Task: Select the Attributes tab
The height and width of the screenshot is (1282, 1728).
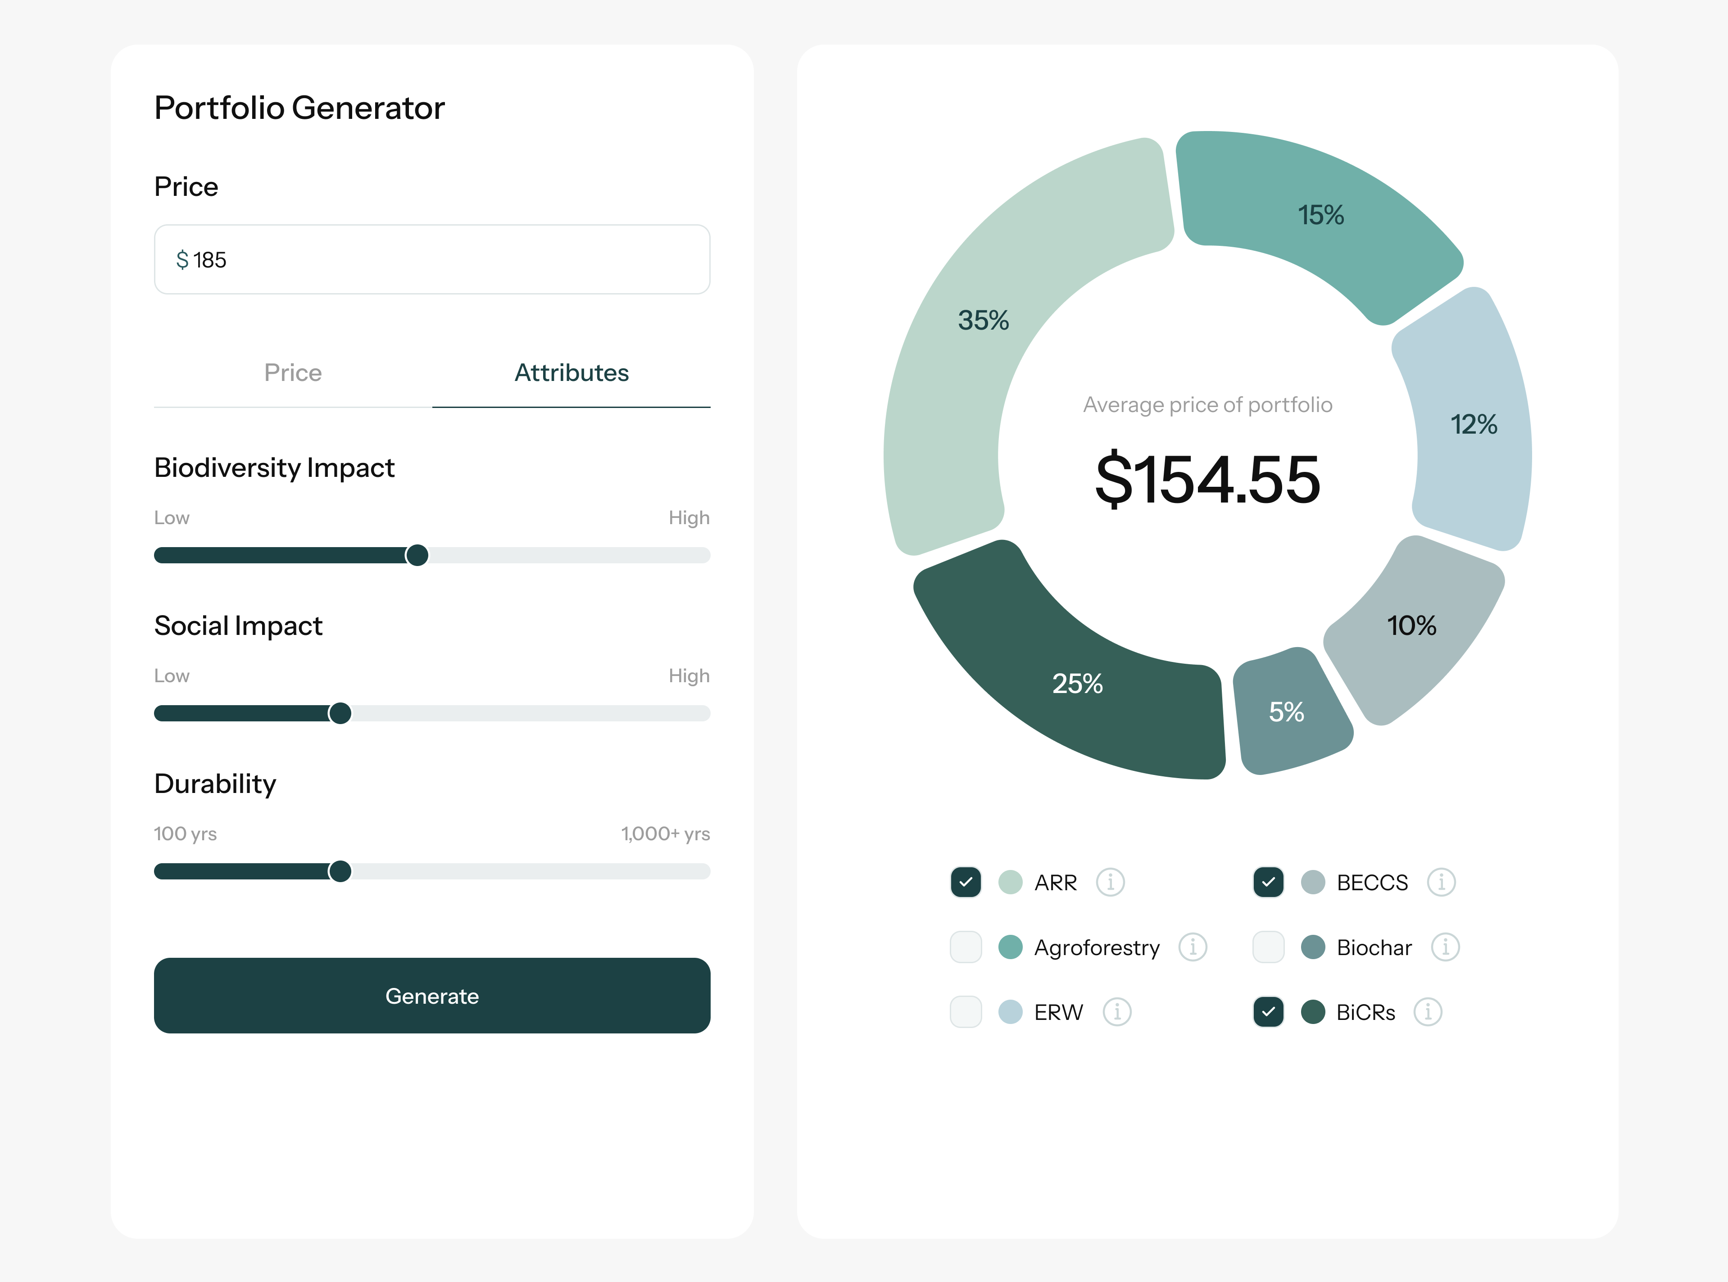Action: click(x=571, y=373)
